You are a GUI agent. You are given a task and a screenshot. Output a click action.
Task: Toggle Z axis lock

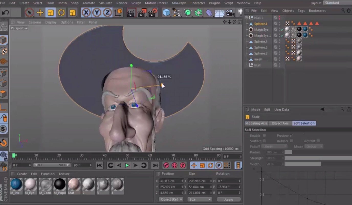point(107,13)
